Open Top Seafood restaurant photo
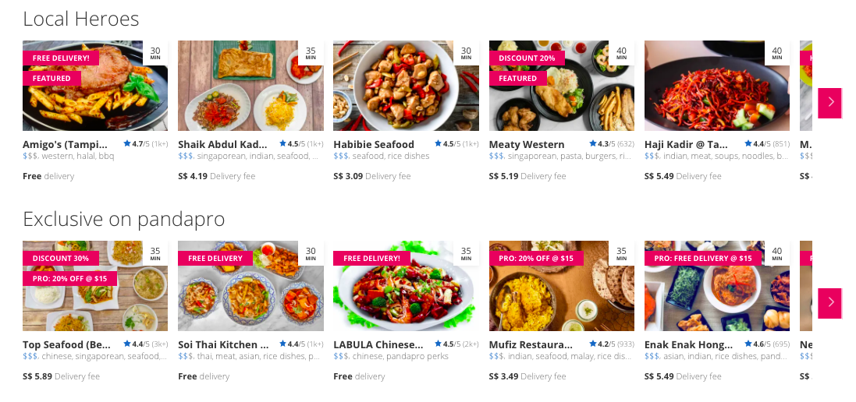856x402 pixels. coord(95,286)
